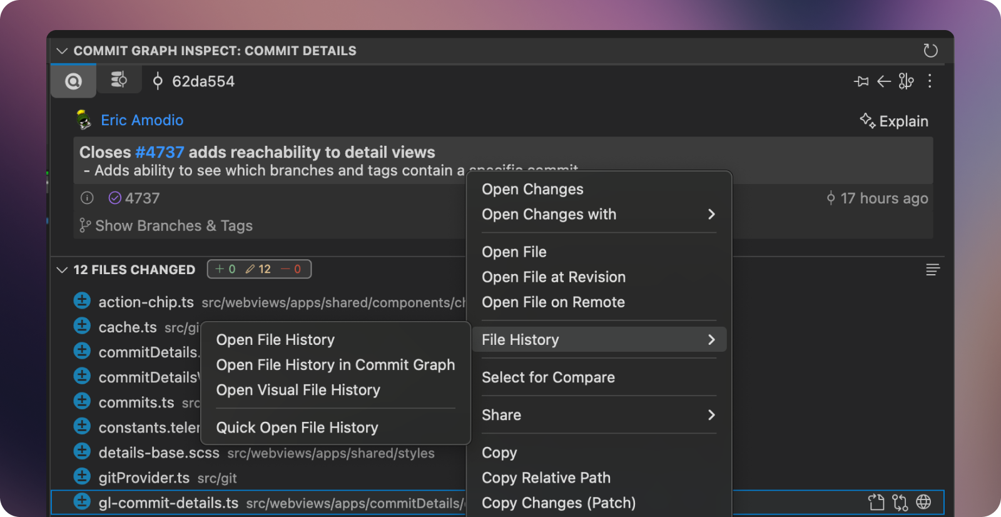Pin the commit details view
Viewport: 1001px width, 517px height.
click(861, 81)
